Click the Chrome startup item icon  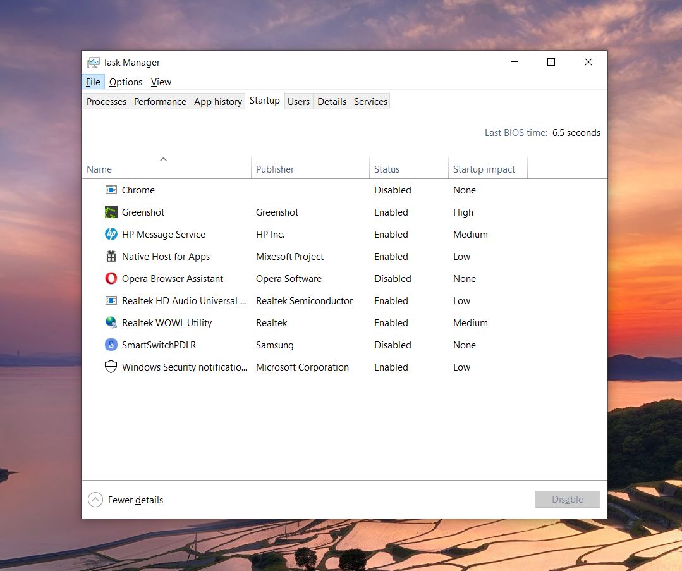tap(111, 190)
